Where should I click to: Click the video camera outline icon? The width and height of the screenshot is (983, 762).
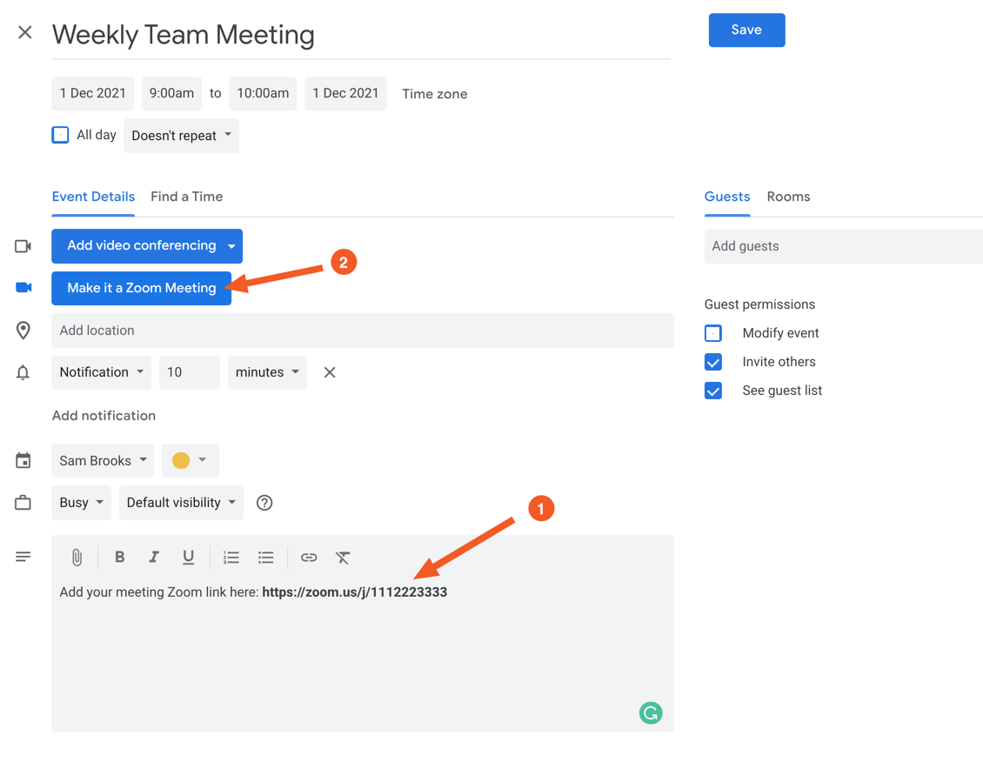(x=23, y=246)
